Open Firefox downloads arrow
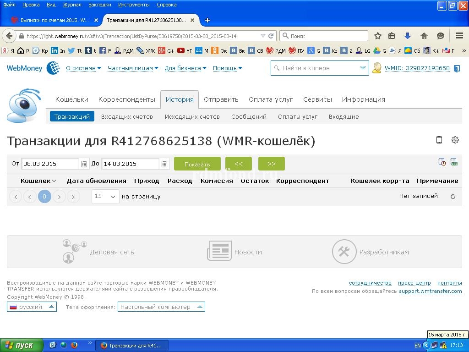The height and width of the screenshot is (352, 469). [x=407, y=36]
